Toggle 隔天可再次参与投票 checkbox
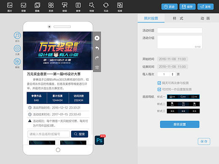 (x=159, y=83)
